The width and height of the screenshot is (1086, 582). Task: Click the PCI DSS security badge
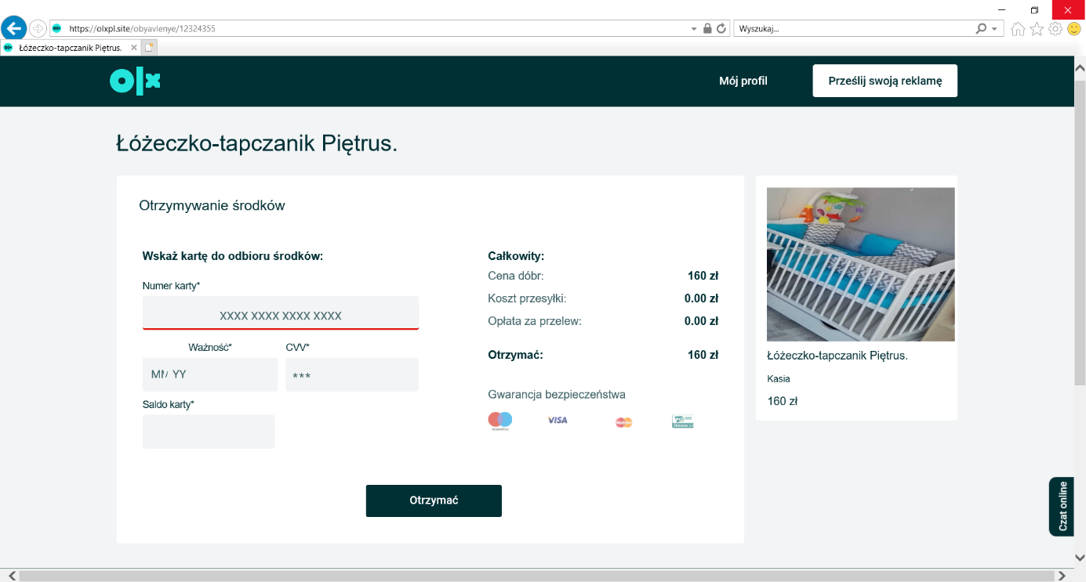(x=681, y=421)
